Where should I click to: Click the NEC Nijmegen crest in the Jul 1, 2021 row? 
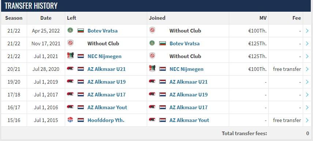(x=70, y=56)
